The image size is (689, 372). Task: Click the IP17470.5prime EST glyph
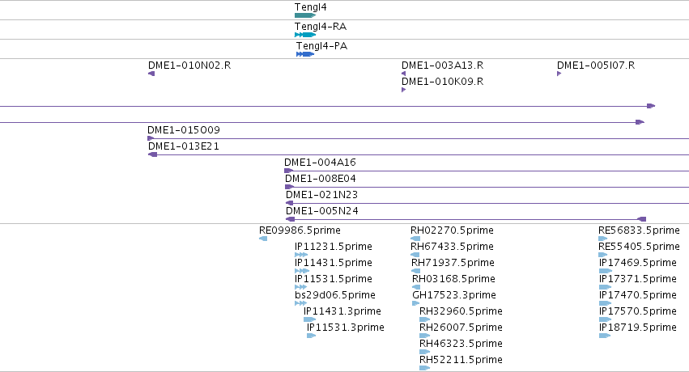tap(605, 303)
